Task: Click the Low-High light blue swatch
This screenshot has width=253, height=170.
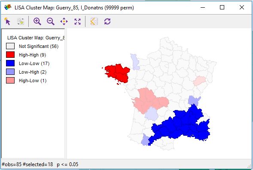Action: click(10, 72)
